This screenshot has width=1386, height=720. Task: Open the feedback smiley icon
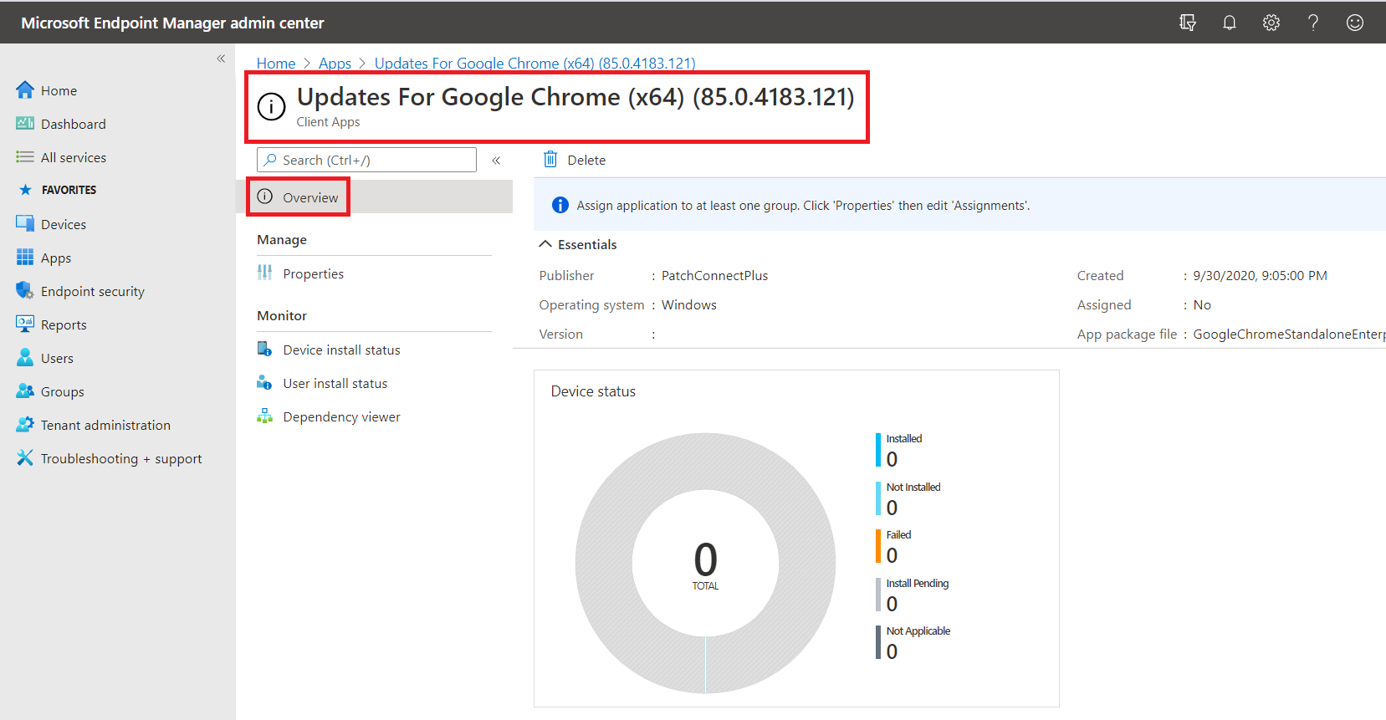coord(1354,23)
